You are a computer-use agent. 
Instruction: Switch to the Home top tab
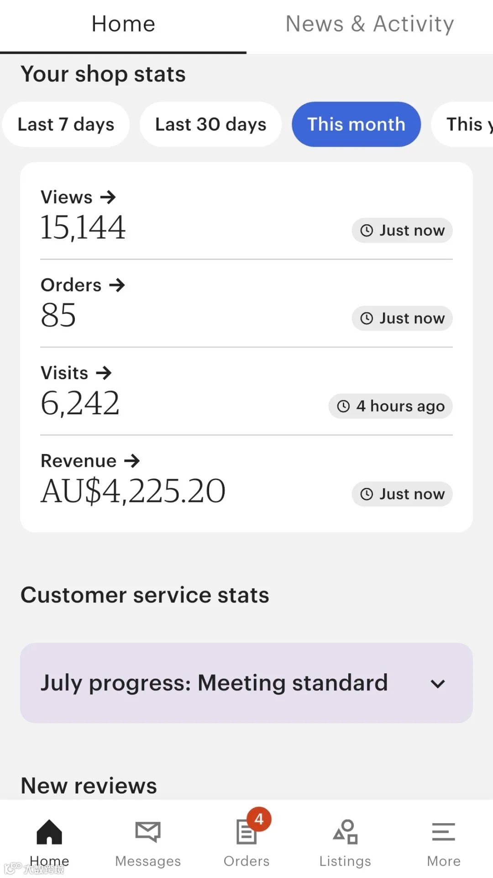pos(123,24)
